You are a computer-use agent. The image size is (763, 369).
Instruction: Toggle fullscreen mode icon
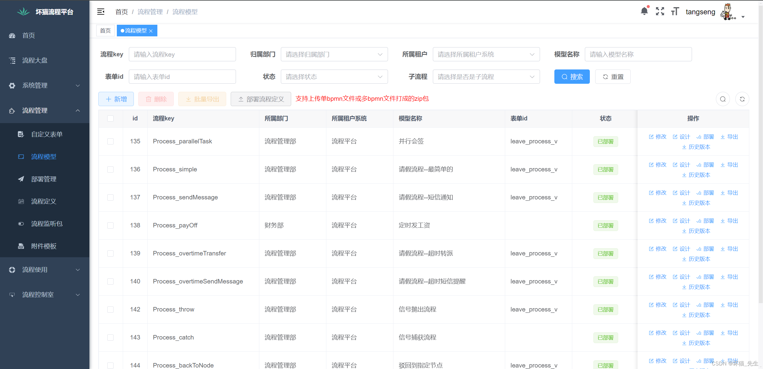click(x=660, y=11)
